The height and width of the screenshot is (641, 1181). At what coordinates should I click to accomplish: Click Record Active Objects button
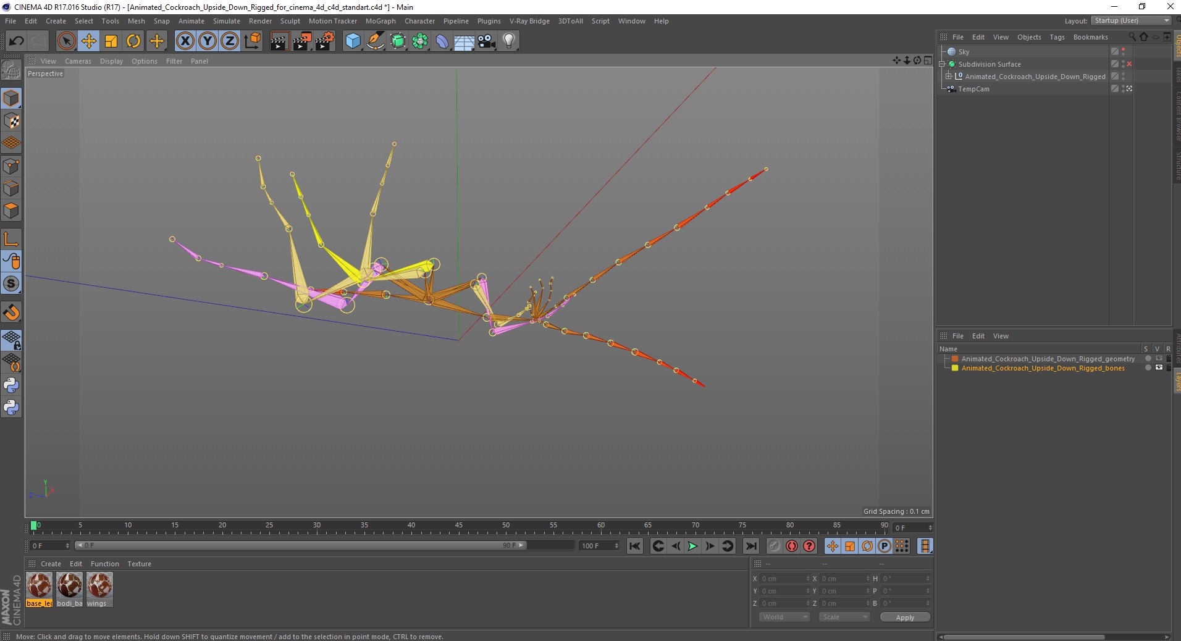click(x=774, y=546)
